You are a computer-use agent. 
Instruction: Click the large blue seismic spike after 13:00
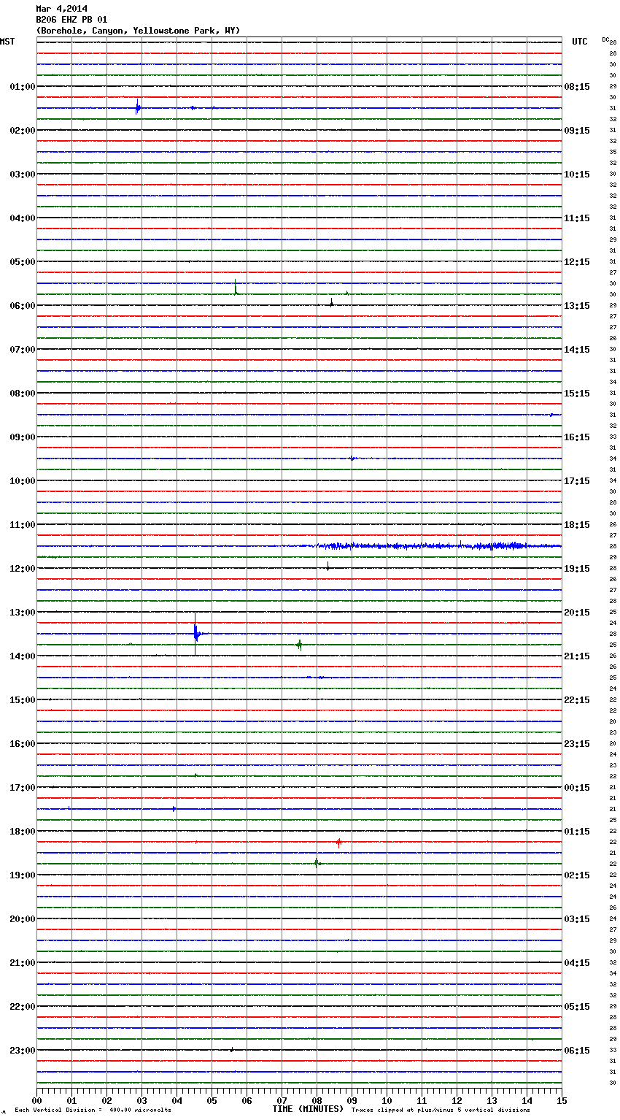point(195,634)
